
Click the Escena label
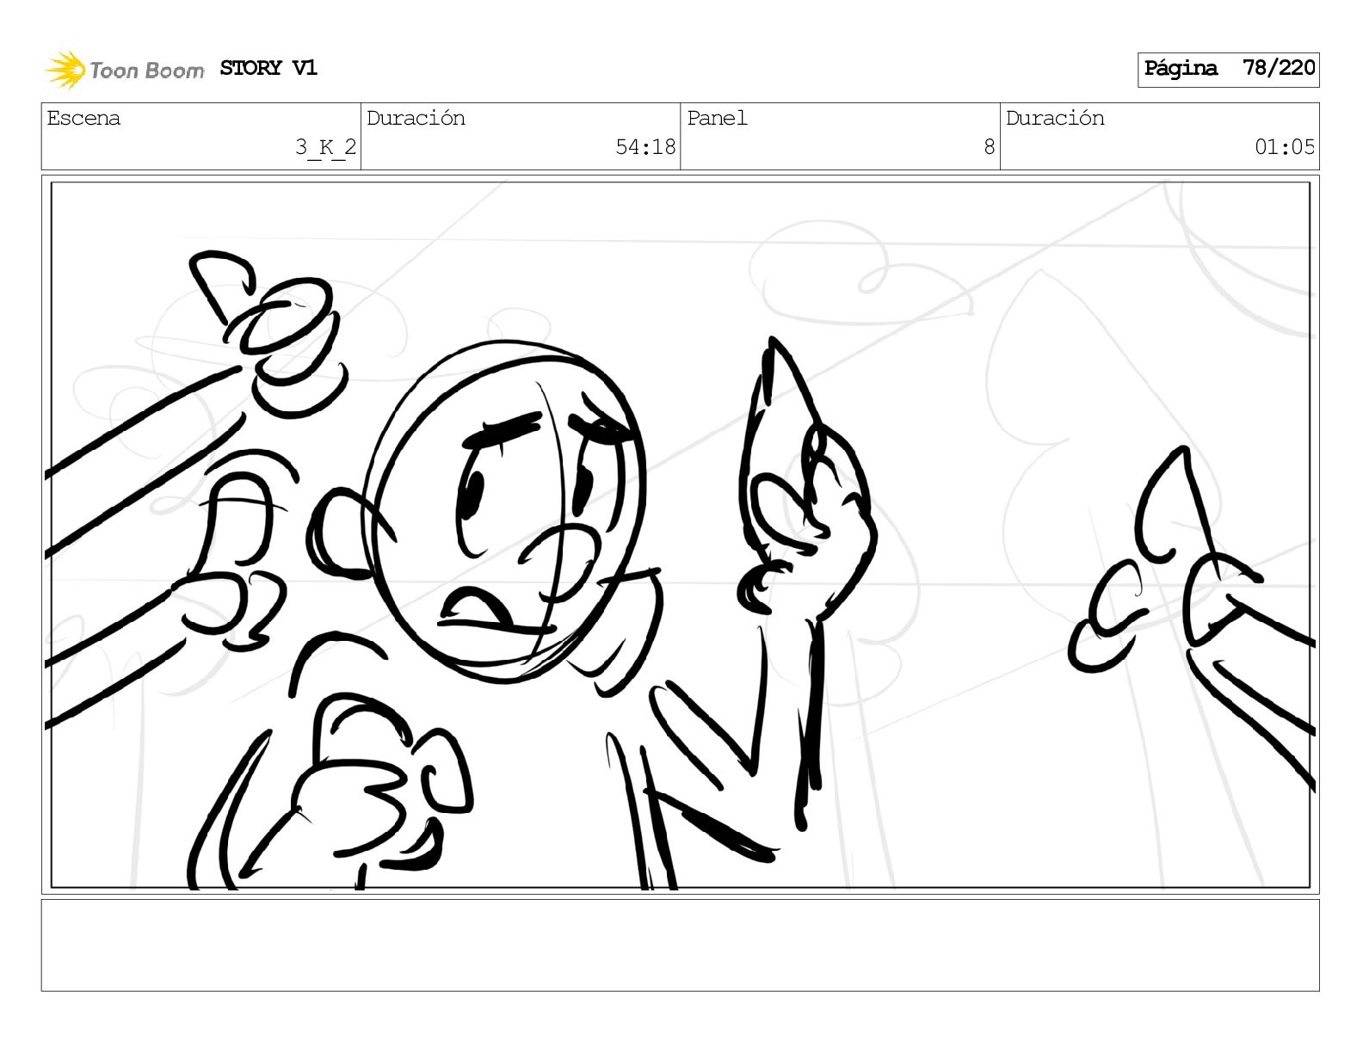(x=83, y=118)
